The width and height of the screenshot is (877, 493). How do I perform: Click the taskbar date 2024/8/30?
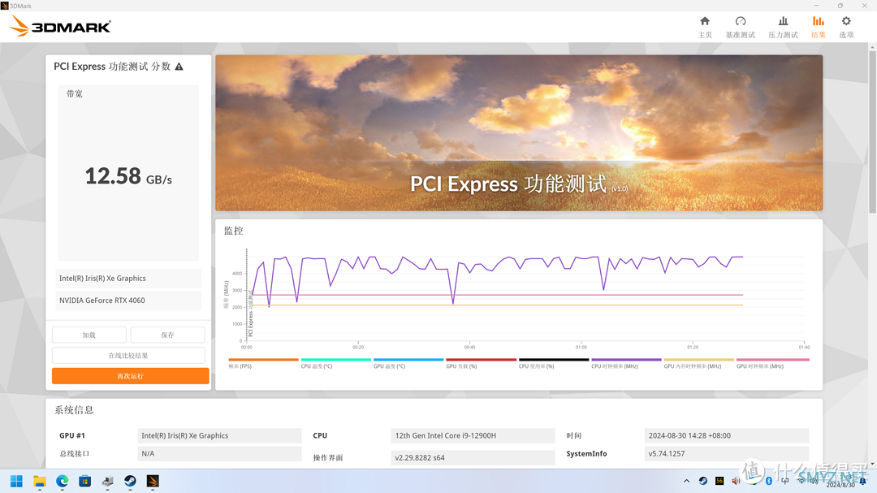840,485
